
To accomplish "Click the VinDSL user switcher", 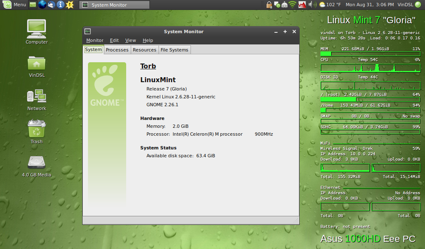I will click(x=405, y=5).
